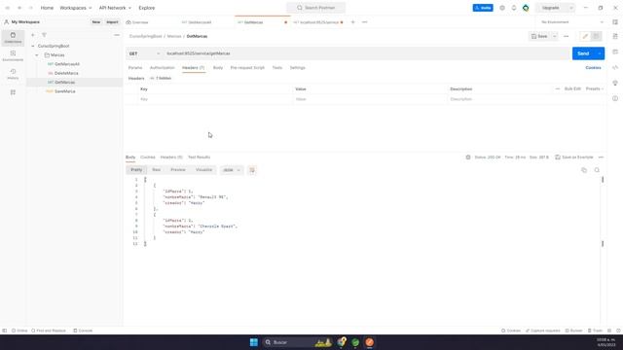Click the collections filter funnel icon

pyautogui.click(x=44, y=35)
